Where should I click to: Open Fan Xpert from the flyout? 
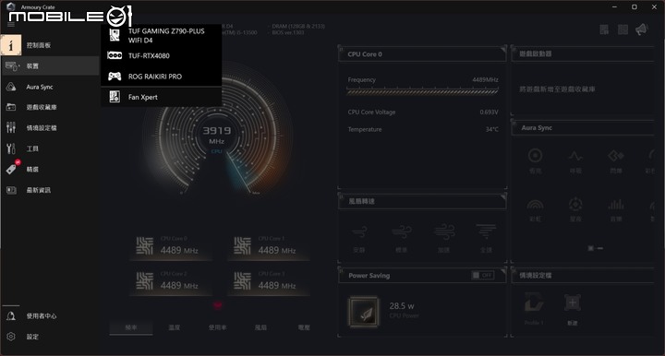pyautogui.click(x=161, y=97)
